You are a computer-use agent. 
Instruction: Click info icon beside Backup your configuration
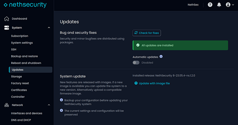click(61, 100)
